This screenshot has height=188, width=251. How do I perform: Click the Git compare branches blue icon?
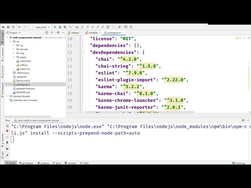click(103, 27)
